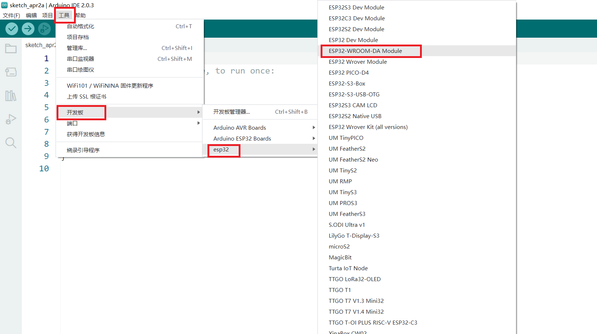Open the esp32 boards submenu
The image size is (597, 334).
[260, 149]
